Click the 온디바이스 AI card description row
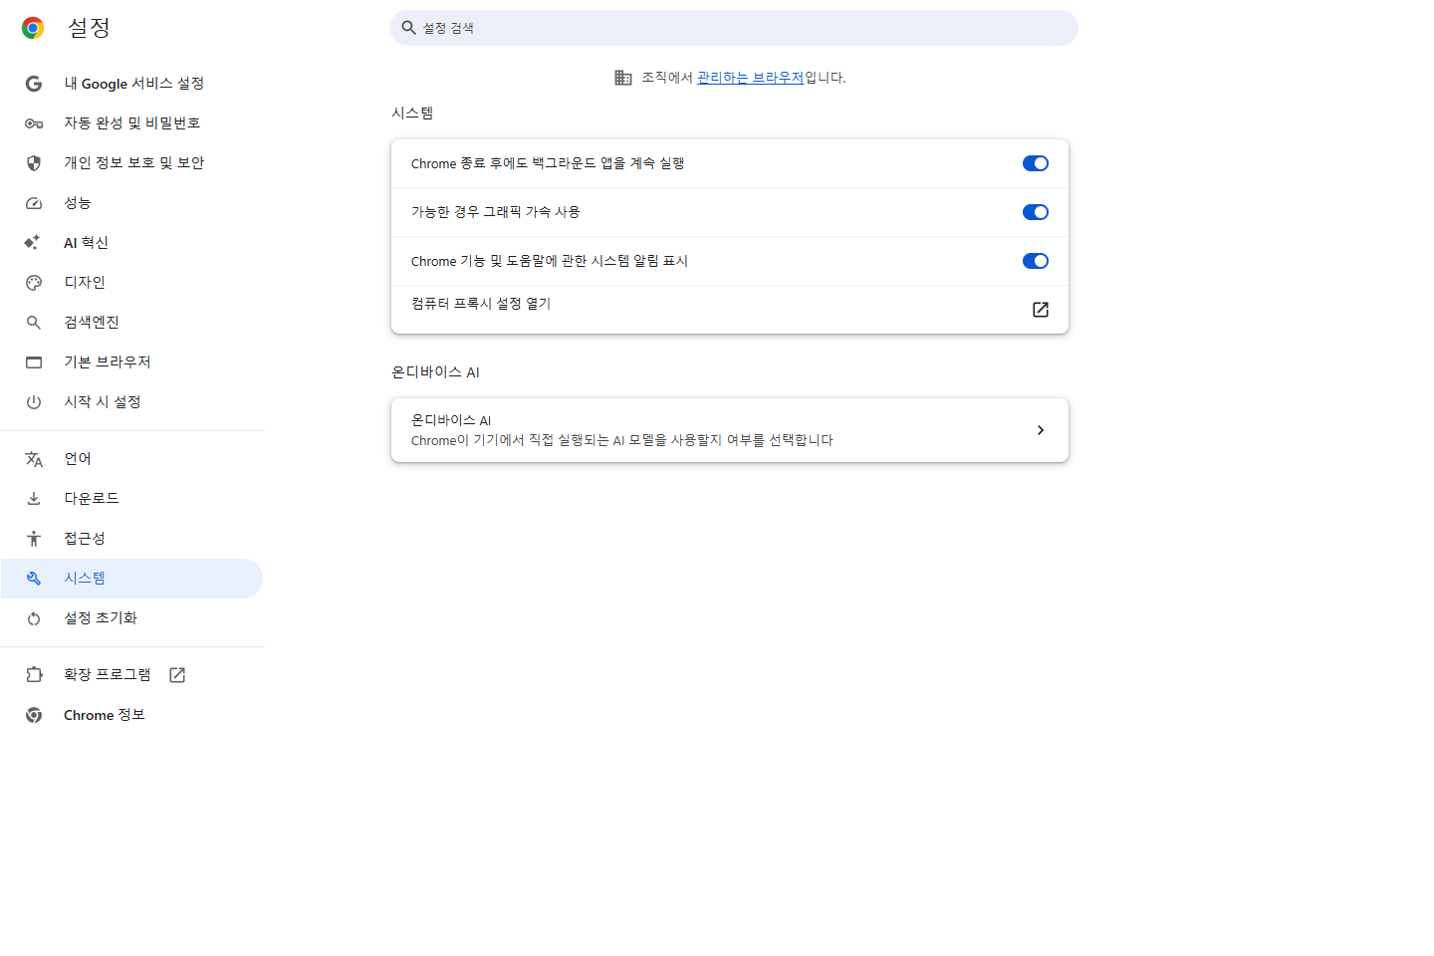 [x=730, y=430]
